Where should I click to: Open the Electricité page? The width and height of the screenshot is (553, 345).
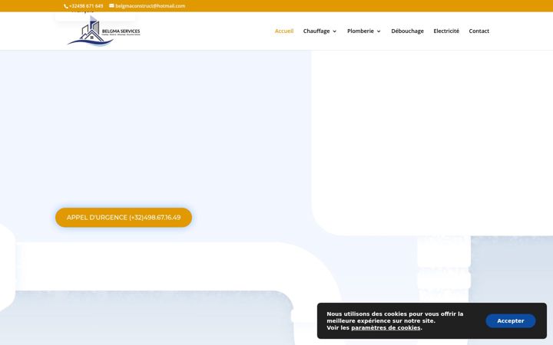pyautogui.click(x=446, y=31)
